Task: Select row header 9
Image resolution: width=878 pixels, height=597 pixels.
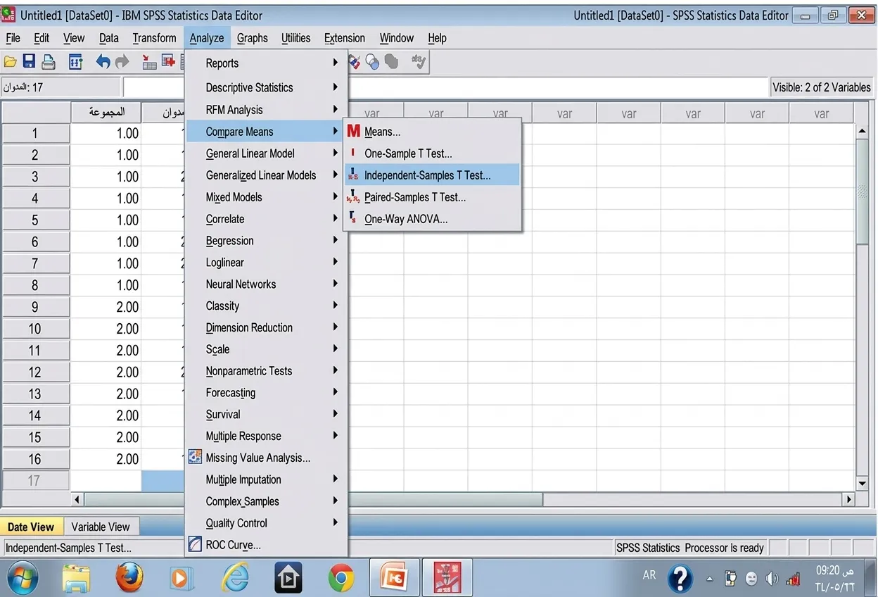Action: coord(35,307)
